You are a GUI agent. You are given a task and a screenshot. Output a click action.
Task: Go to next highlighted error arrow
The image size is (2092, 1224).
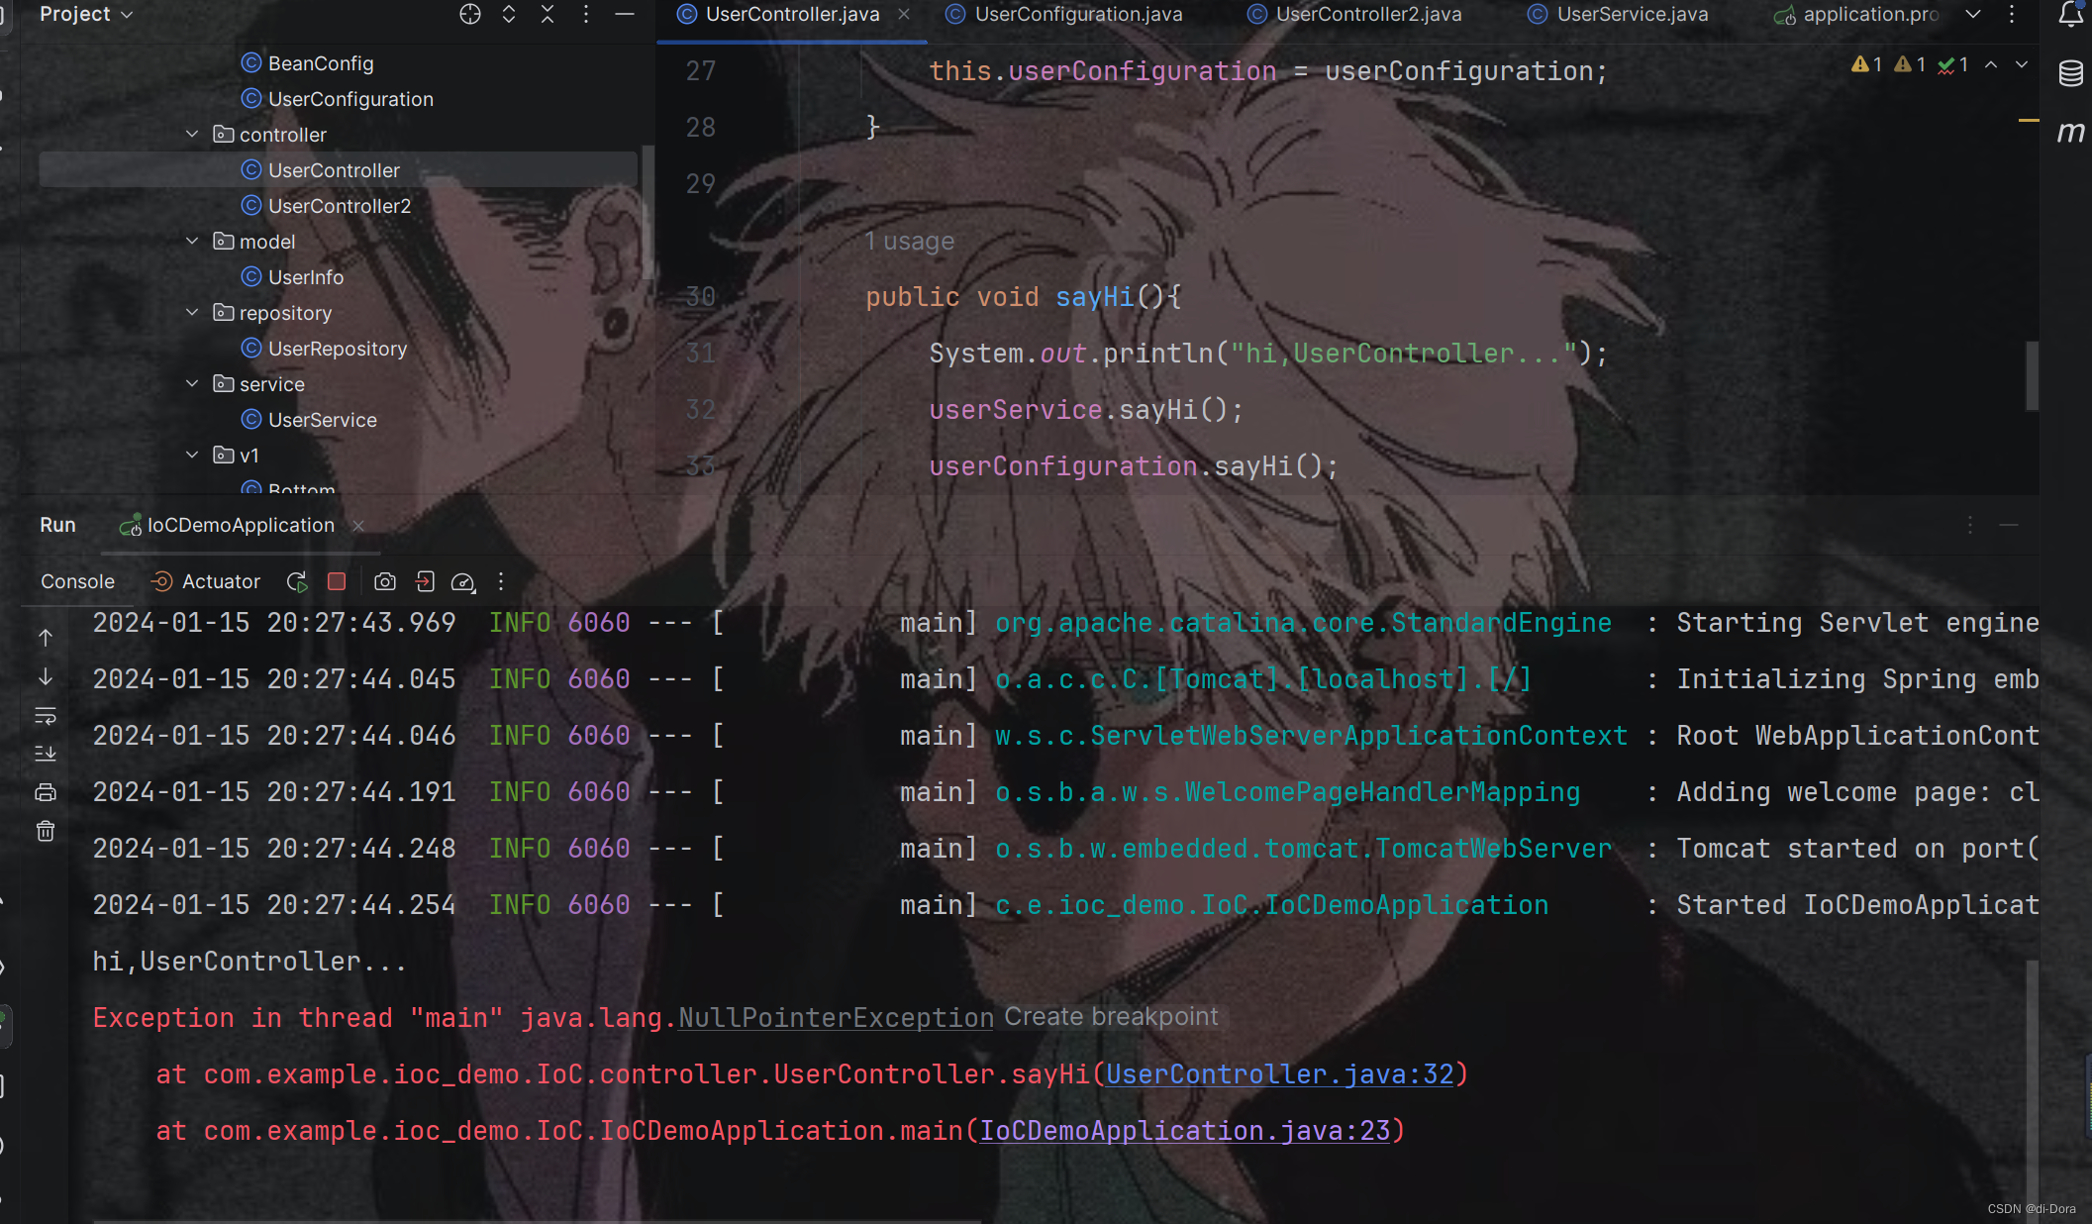coord(2022,64)
